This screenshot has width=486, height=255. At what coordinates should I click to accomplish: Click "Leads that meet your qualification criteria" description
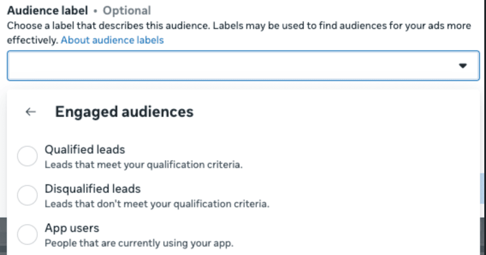point(143,165)
